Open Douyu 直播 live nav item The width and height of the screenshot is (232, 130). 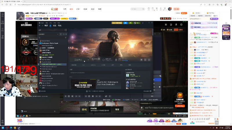click(x=71, y=9)
